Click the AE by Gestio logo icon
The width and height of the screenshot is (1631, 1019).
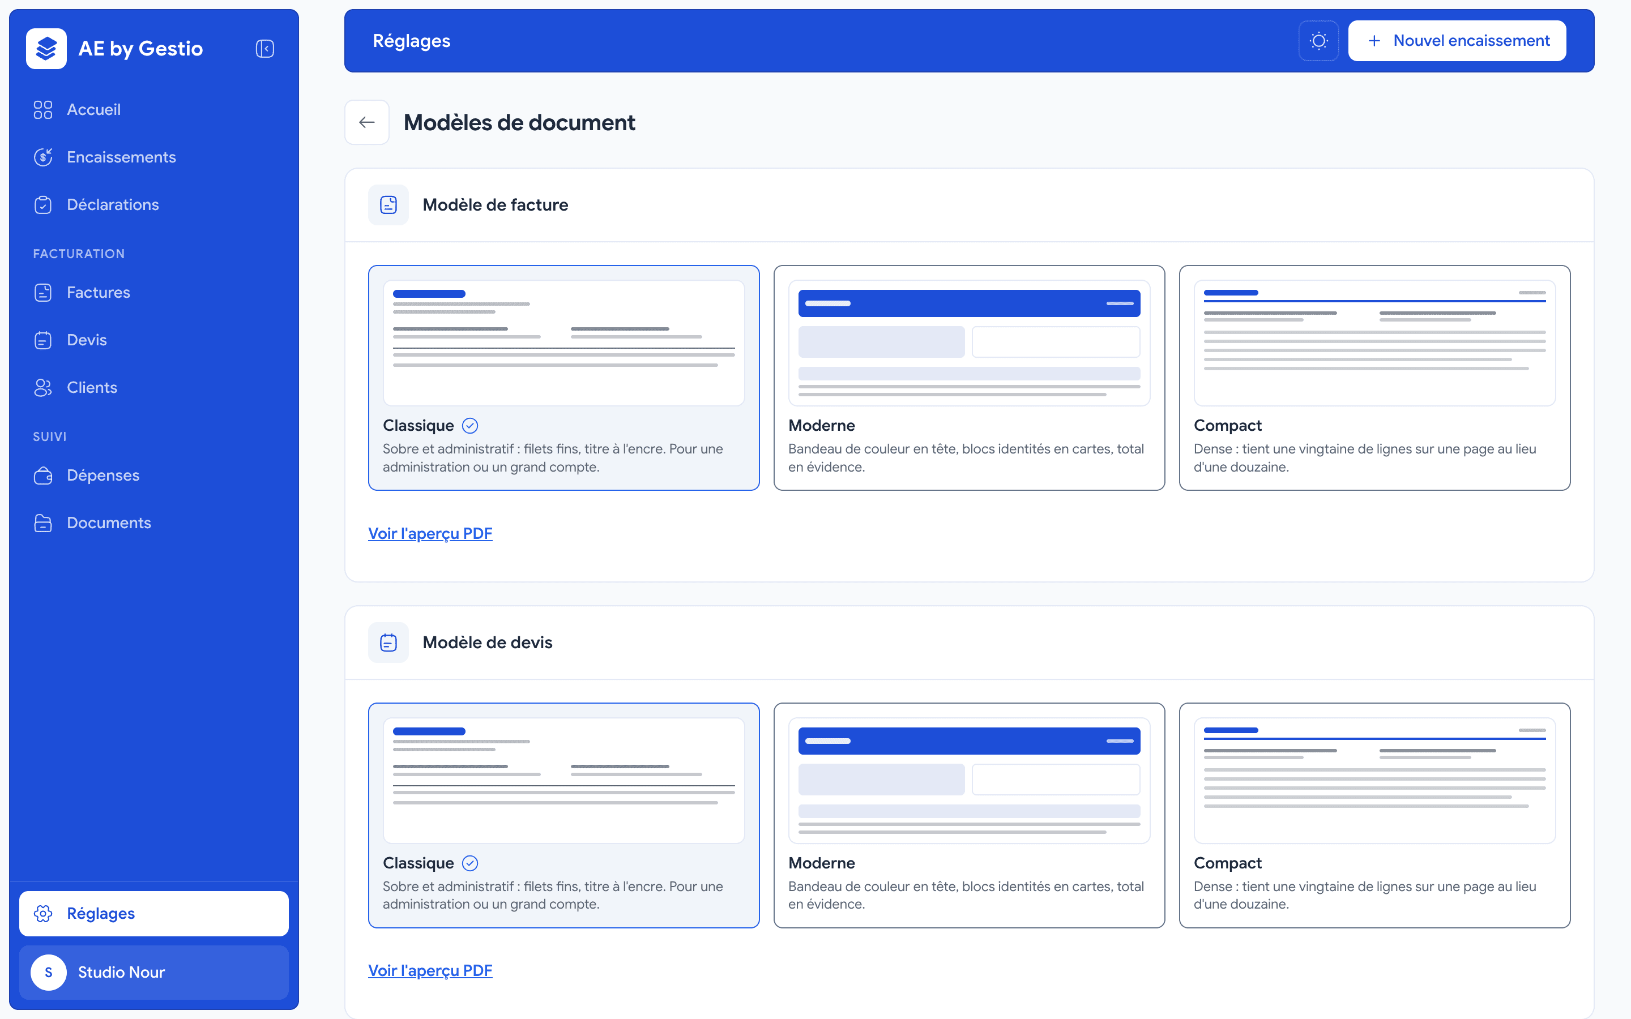coord(46,49)
